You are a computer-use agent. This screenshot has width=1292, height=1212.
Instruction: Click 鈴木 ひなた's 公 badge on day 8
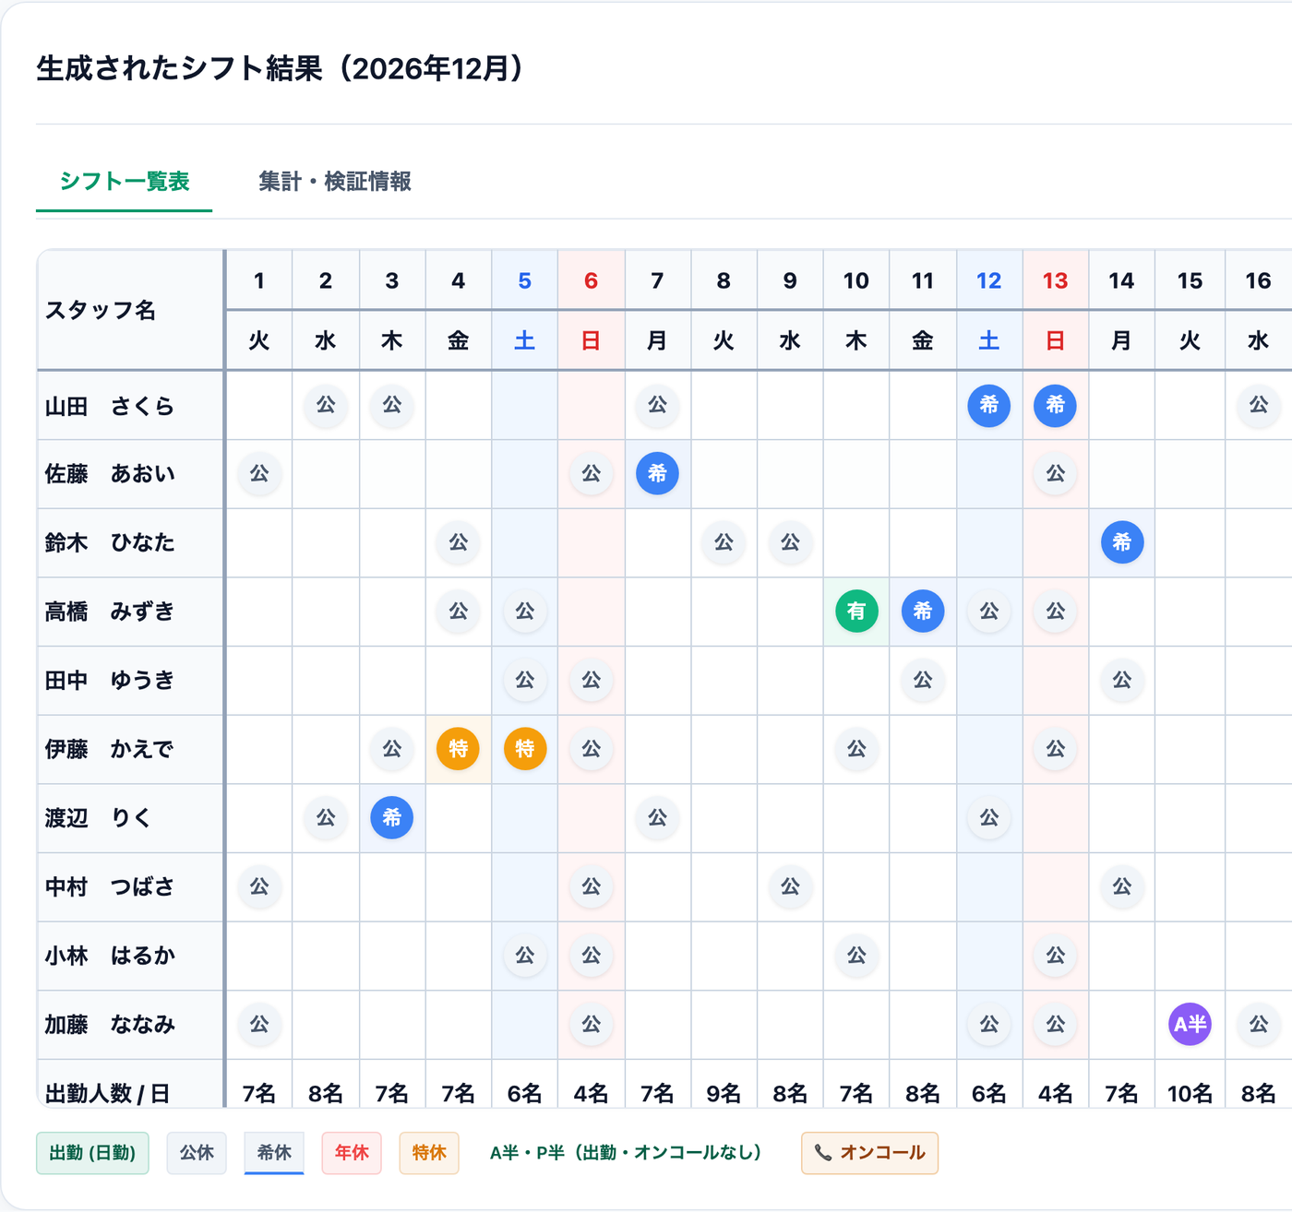724,542
